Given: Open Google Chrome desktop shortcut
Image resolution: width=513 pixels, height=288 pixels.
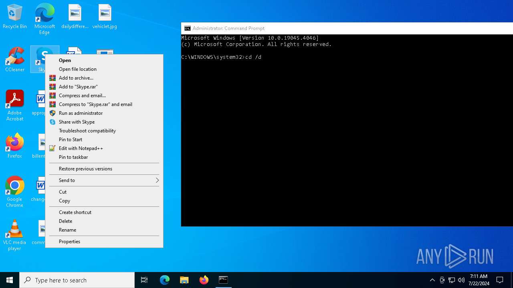Looking at the screenshot, I should pos(15,192).
